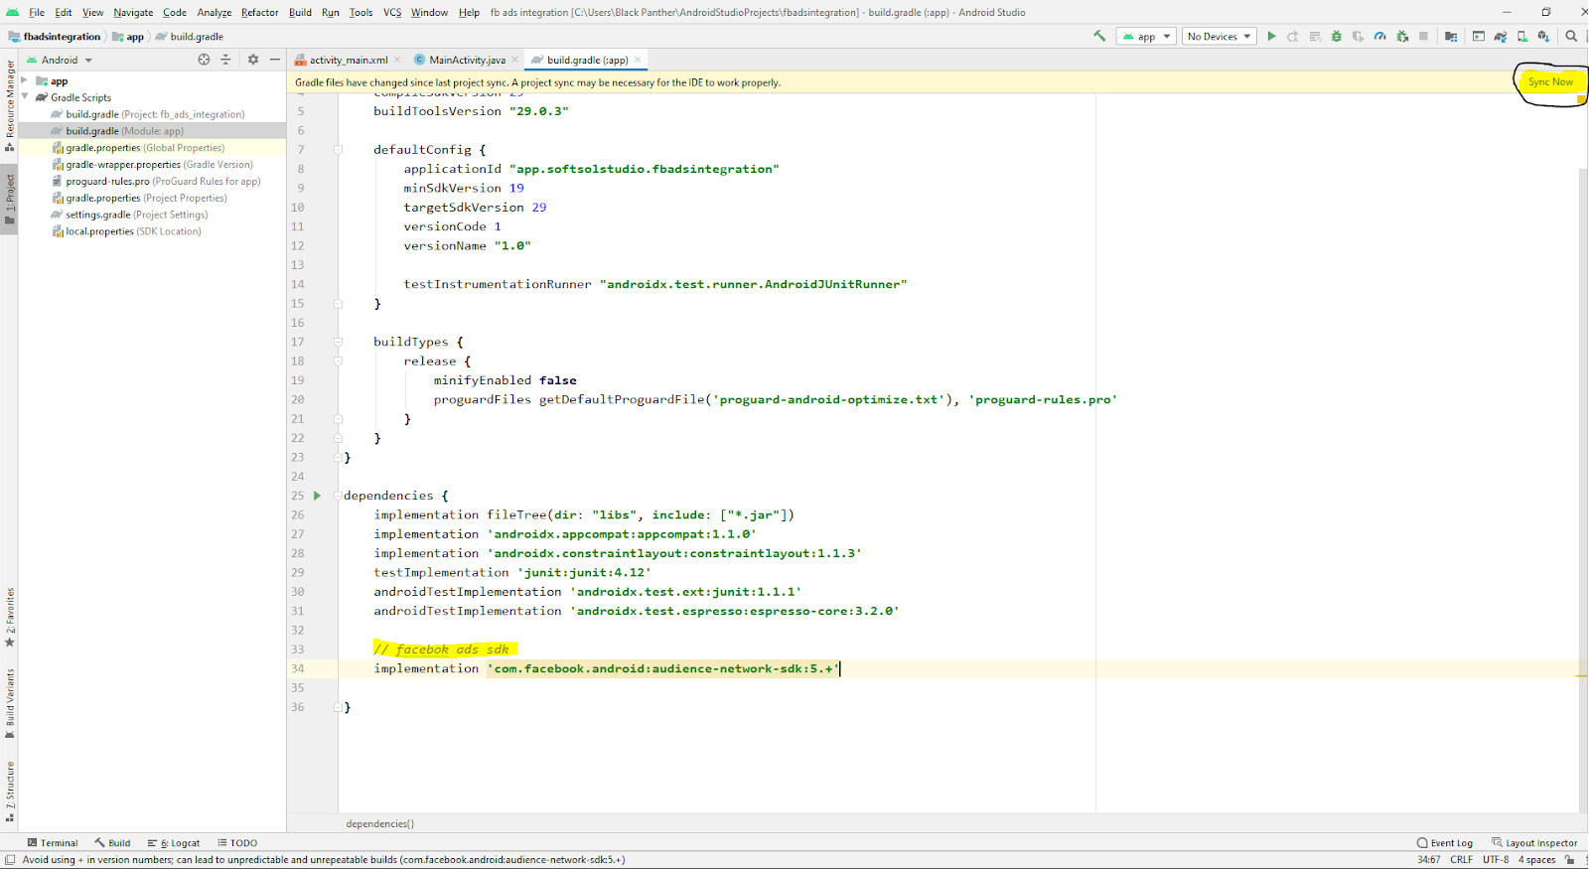Screen dimensions: 1589x869
Task: Toggle the 1: Project tool window
Action: (9, 200)
